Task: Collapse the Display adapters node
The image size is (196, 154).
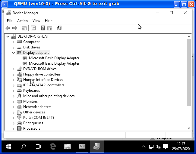Action: pos(13,53)
